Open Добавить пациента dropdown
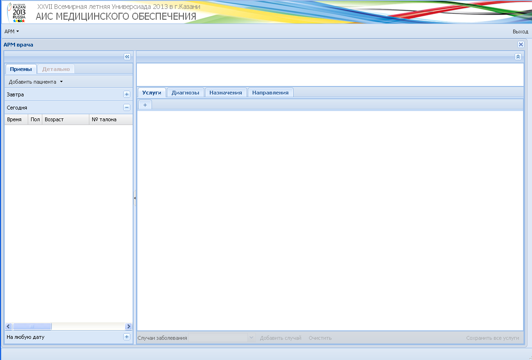Screen dimensions: 532x360 (x=36, y=82)
